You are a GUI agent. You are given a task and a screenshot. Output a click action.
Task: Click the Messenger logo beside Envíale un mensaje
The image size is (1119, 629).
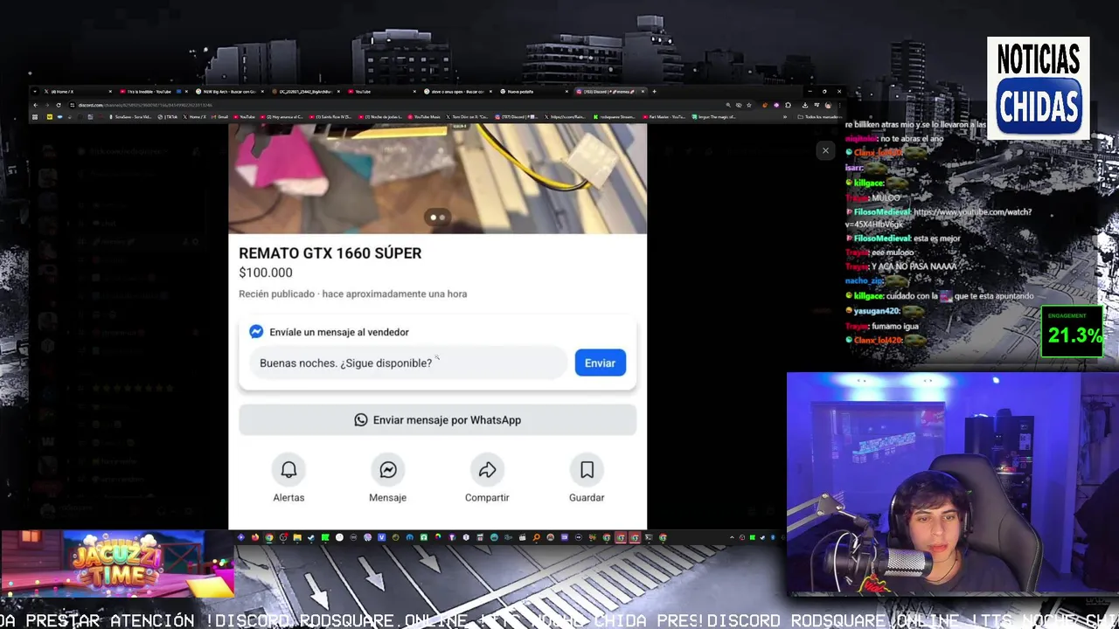(x=256, y=332)
